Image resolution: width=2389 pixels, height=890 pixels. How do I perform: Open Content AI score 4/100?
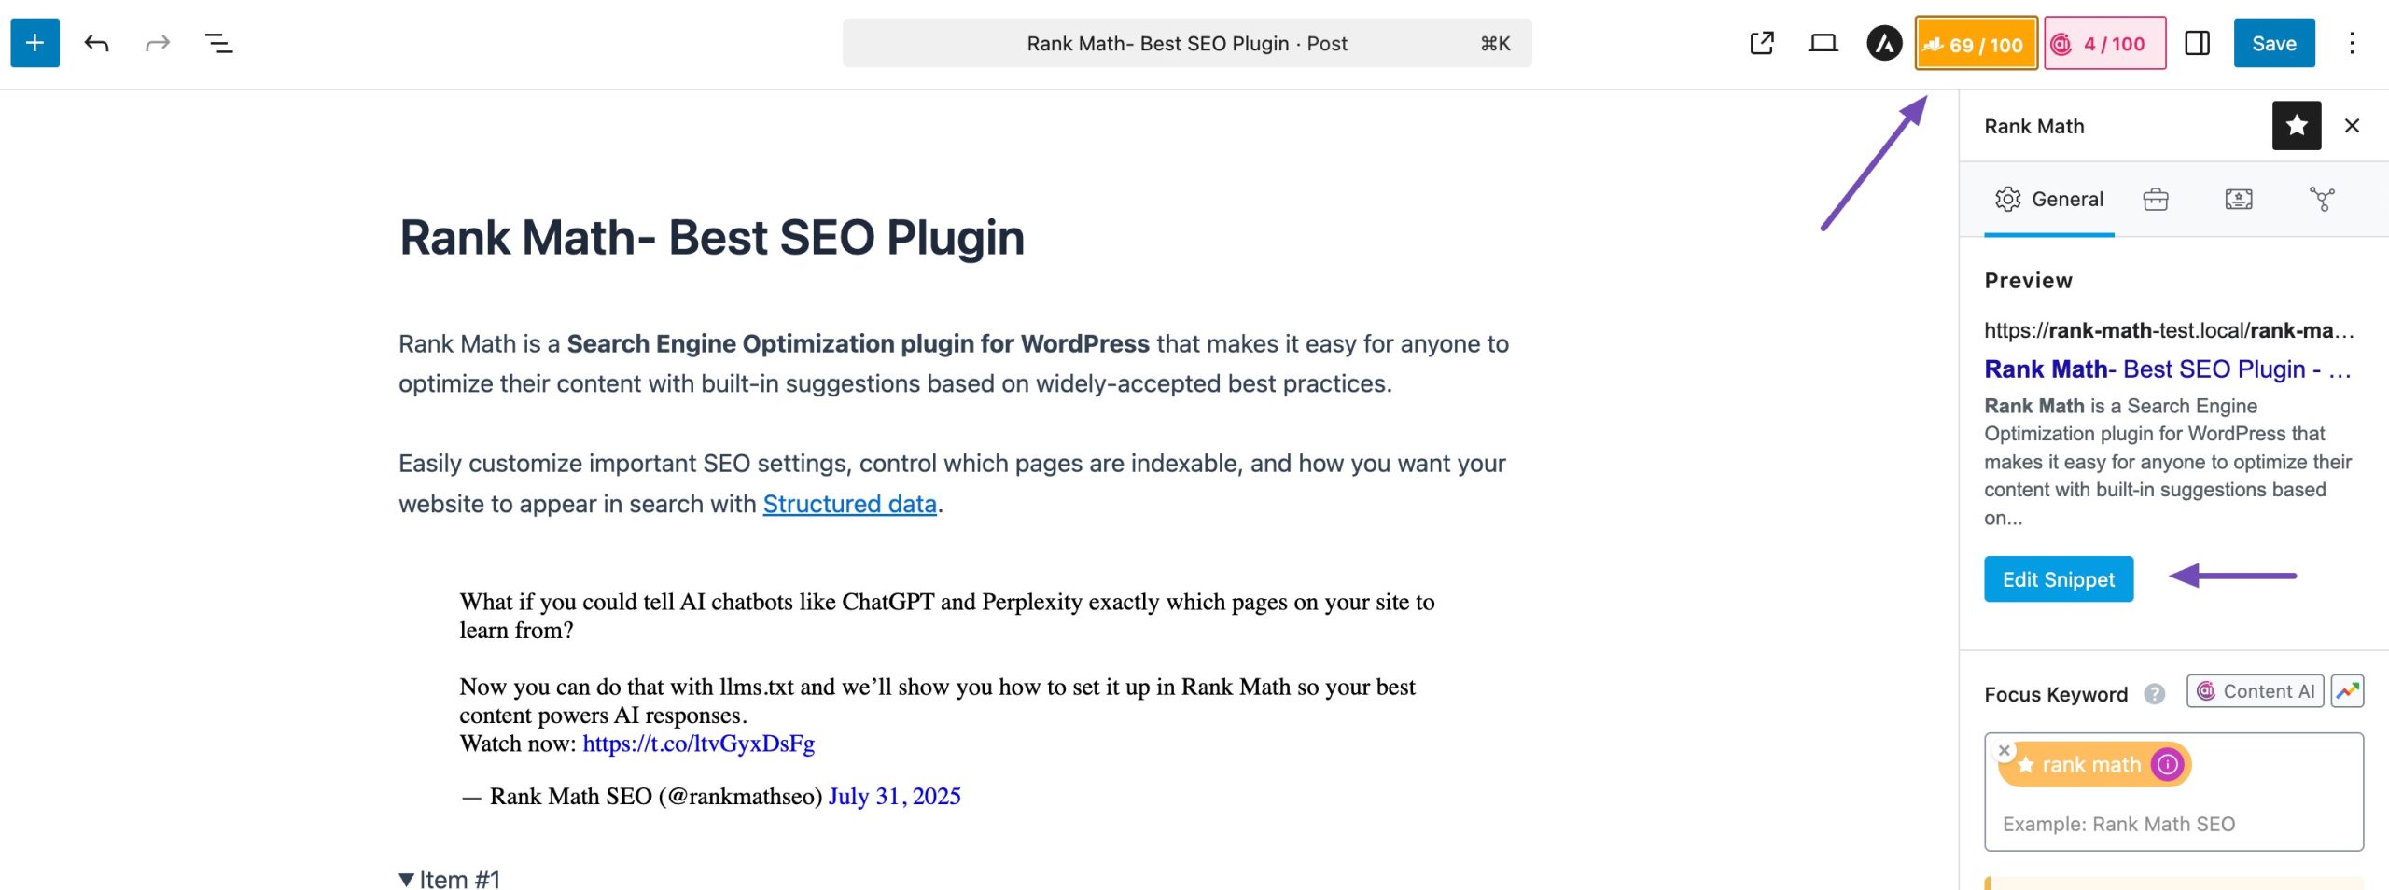click(x=2104, y=43)
